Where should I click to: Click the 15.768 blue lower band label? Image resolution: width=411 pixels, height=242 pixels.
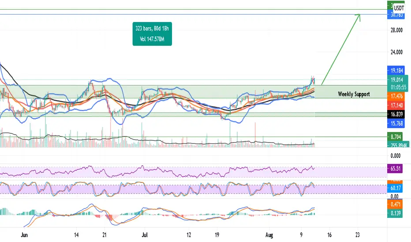click(396, 123)
